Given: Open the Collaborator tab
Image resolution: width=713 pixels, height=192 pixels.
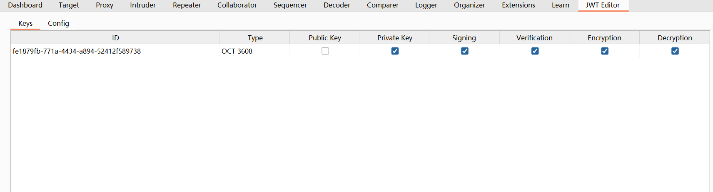Looking at the screenshot, I should click(x=237, y=5).
